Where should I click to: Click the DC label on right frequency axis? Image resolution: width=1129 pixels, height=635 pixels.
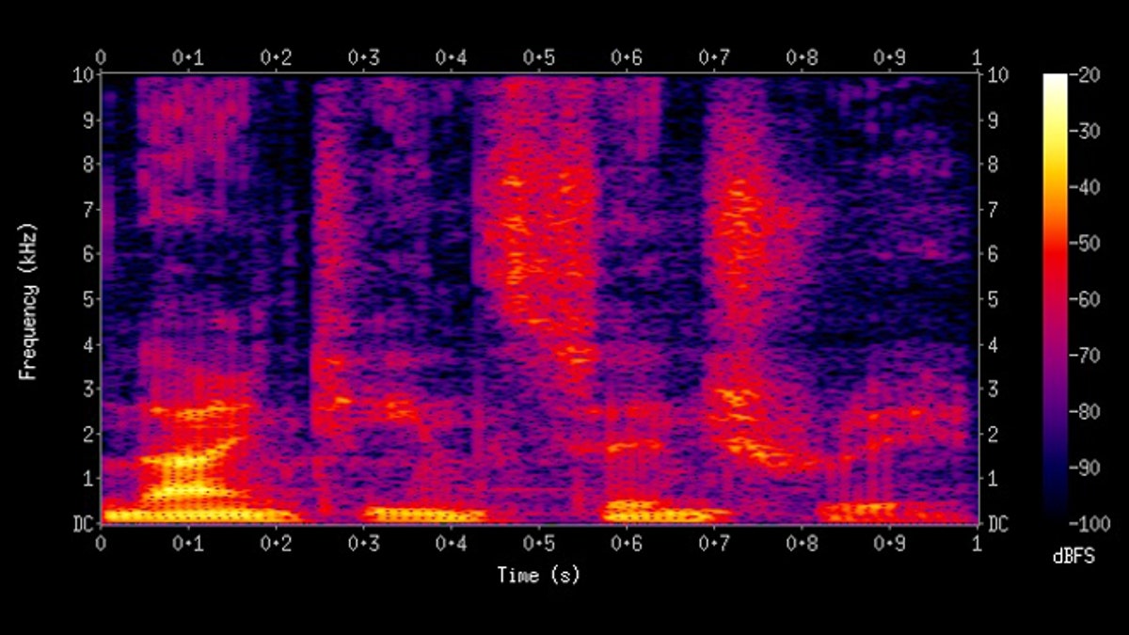[996, 523]
